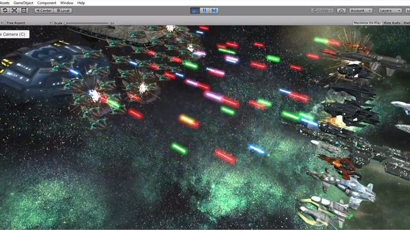Open the Free Aspect resolution dropdown
This screenshot has width=410, height=230.
pos(28,23)
